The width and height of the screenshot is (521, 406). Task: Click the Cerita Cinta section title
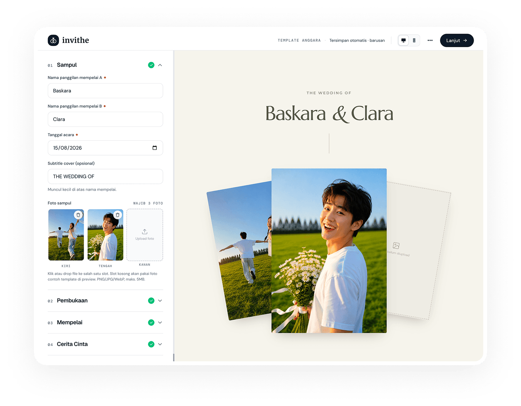[72, 344]
